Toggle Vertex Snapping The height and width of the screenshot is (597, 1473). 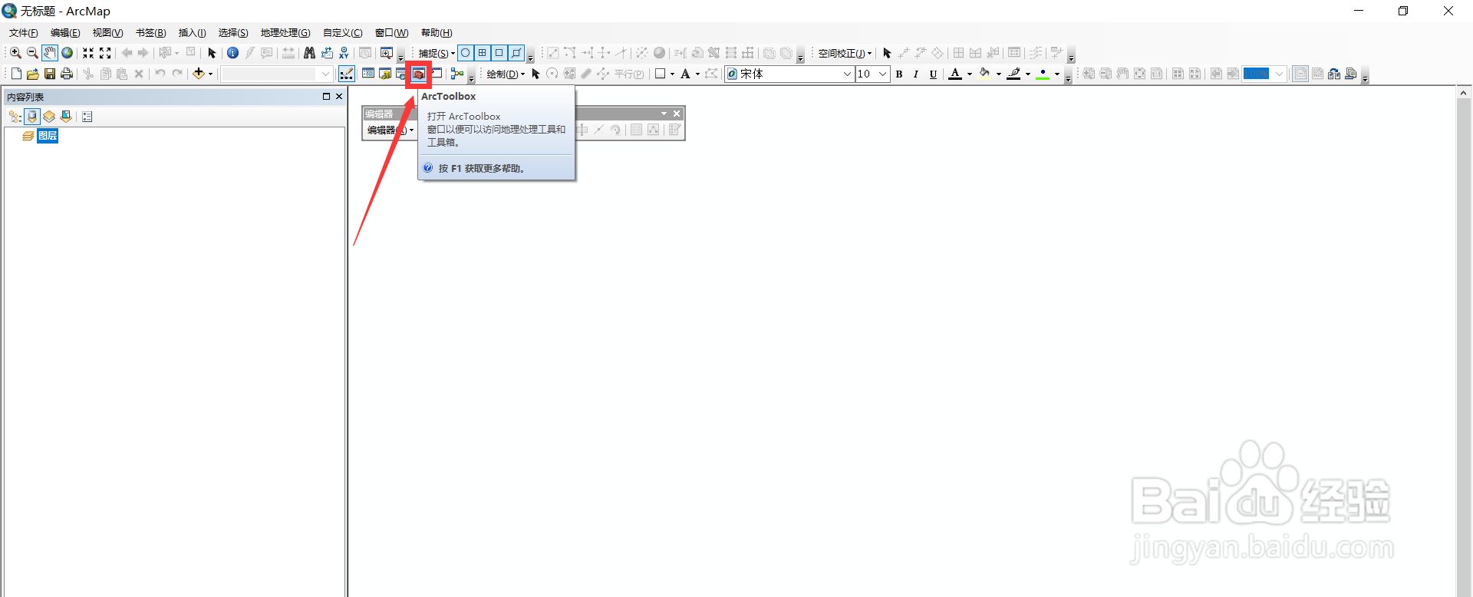pos(499,53)
